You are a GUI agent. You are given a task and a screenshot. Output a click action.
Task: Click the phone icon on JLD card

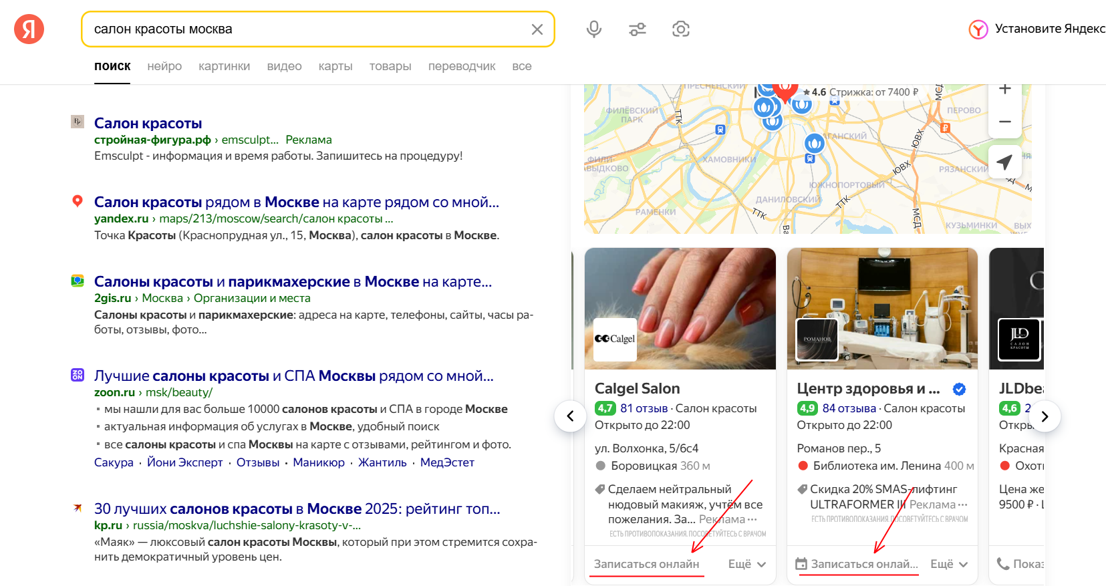pos(1003,564)
